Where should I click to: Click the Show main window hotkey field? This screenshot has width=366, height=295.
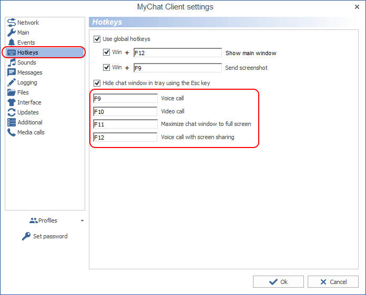pyautogui.click(x=178, y=52)
